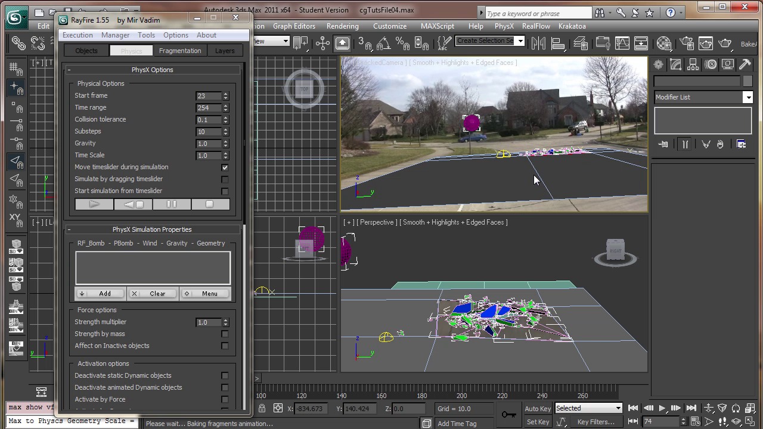The image size is (763, 429).
Task: Activate the Select and Manipulate tool
Action: (322, 43)
